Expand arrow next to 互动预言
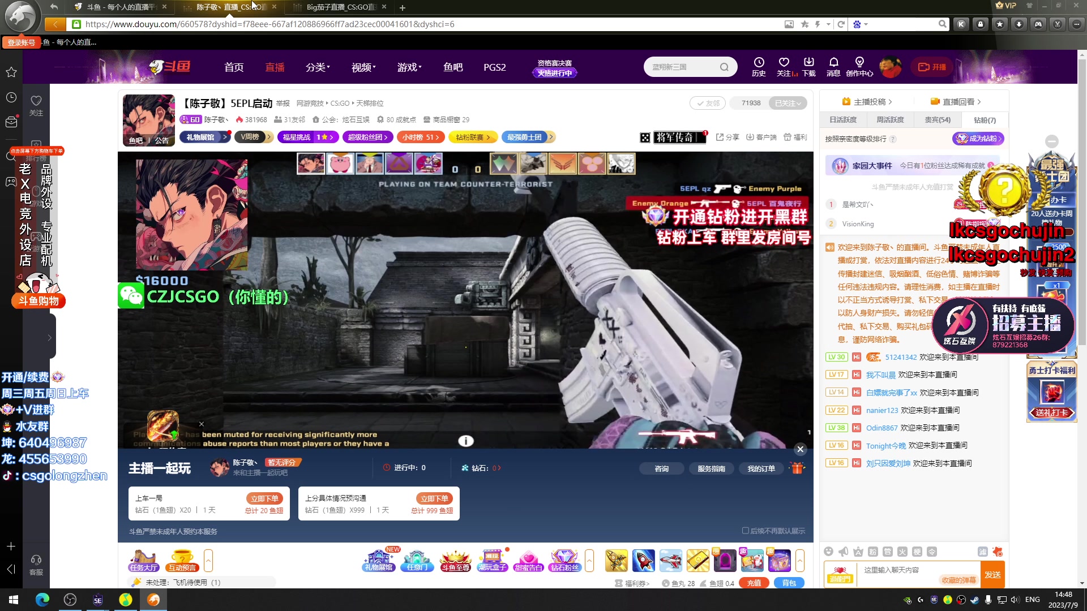 pyautogui.click(x=208, y=561)
